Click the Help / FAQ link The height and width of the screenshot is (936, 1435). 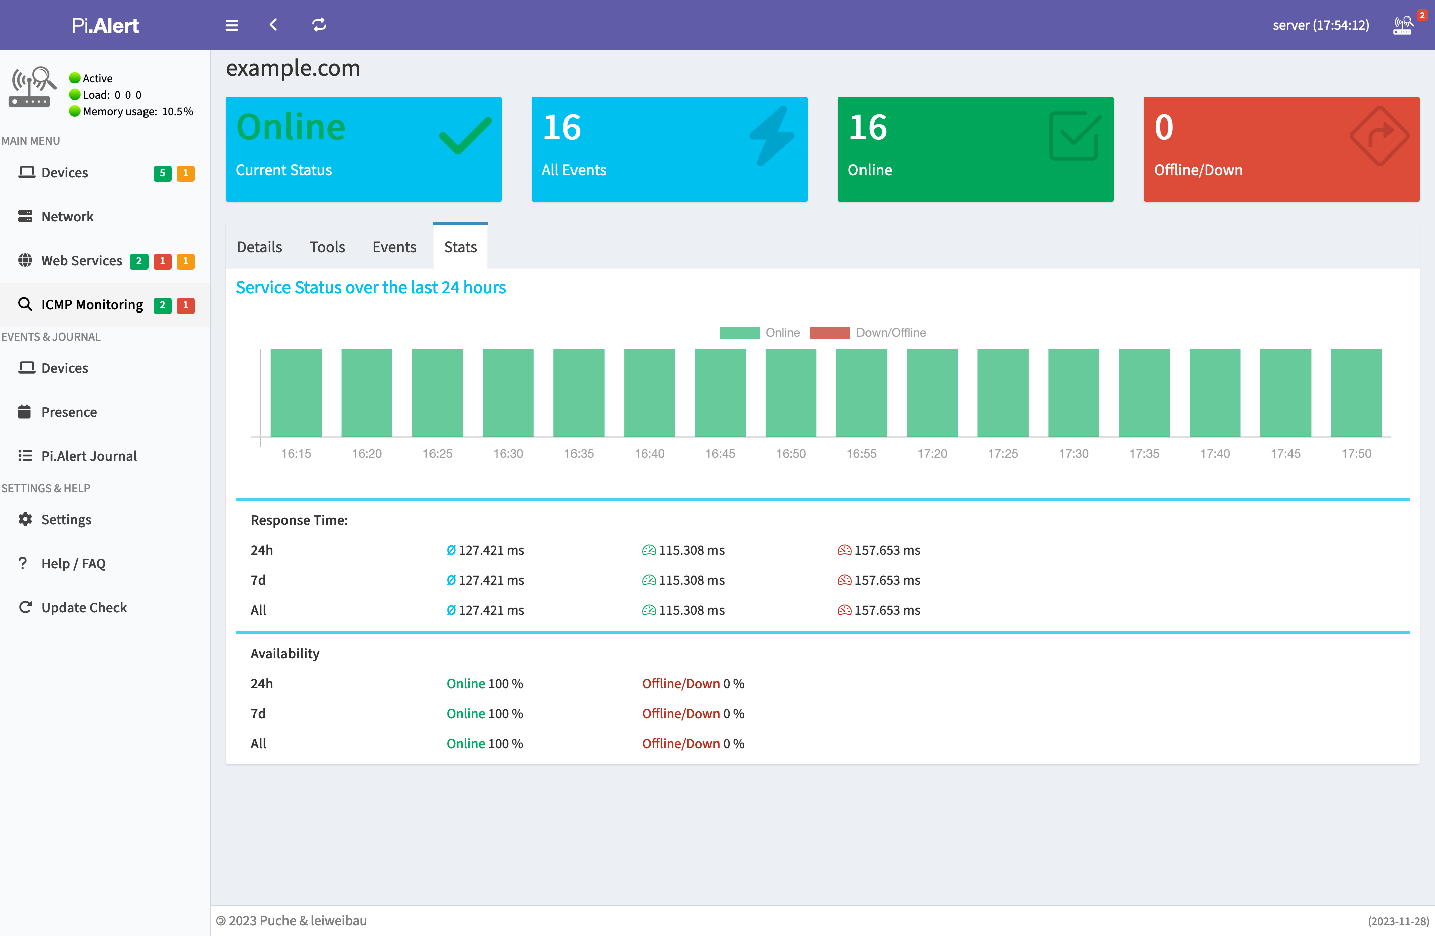pyautogui.click(x=73, y=564)
